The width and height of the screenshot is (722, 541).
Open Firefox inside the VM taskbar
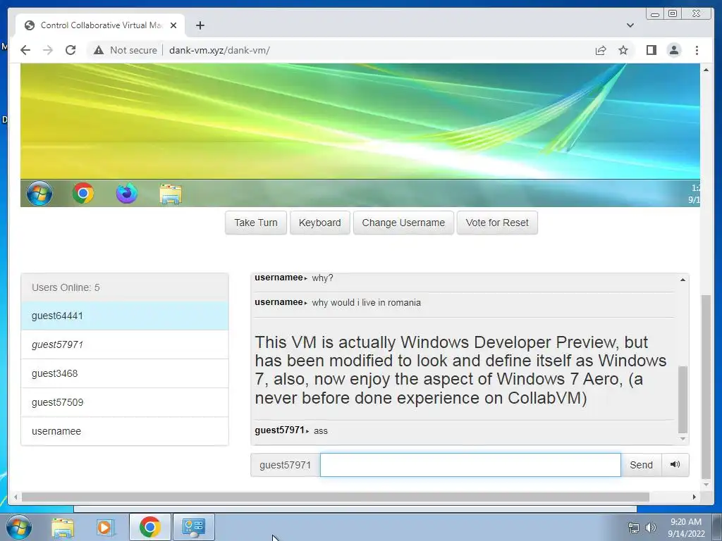tap(127, 193)
